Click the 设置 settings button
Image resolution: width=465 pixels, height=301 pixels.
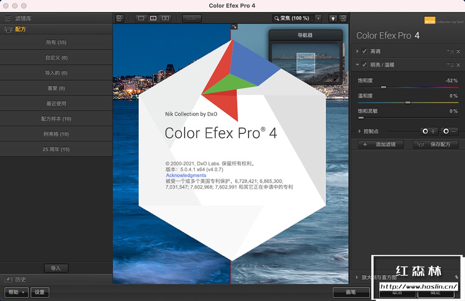pyautogui.click(x=40, y=292)
